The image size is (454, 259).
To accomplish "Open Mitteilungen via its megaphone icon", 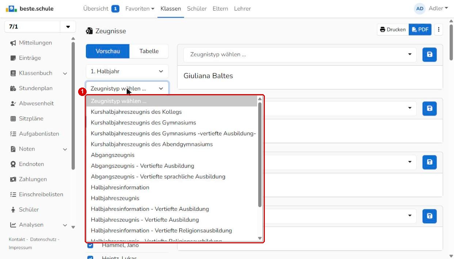I will click(x=13, y=43).
